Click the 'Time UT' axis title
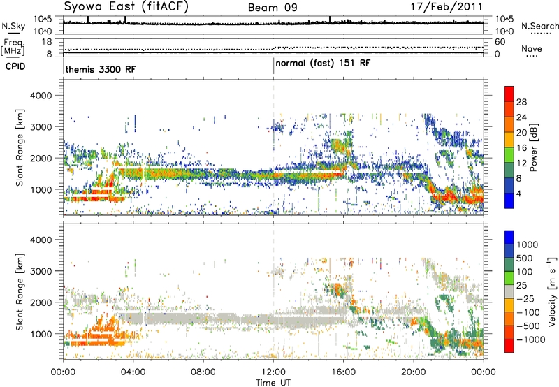The height and width of the screenshot is (387, 559). tap(273, 383)
